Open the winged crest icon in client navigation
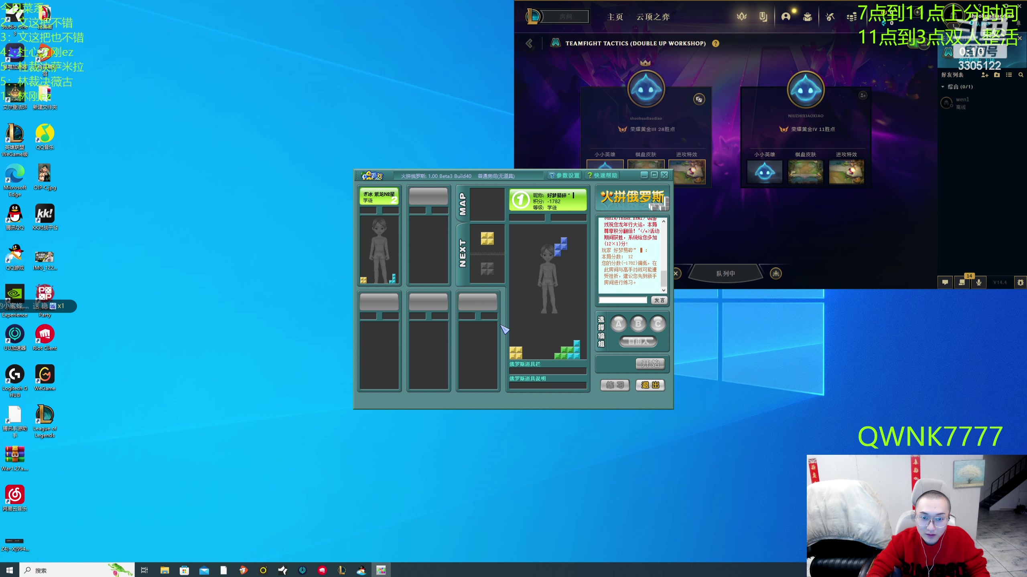 741,16
